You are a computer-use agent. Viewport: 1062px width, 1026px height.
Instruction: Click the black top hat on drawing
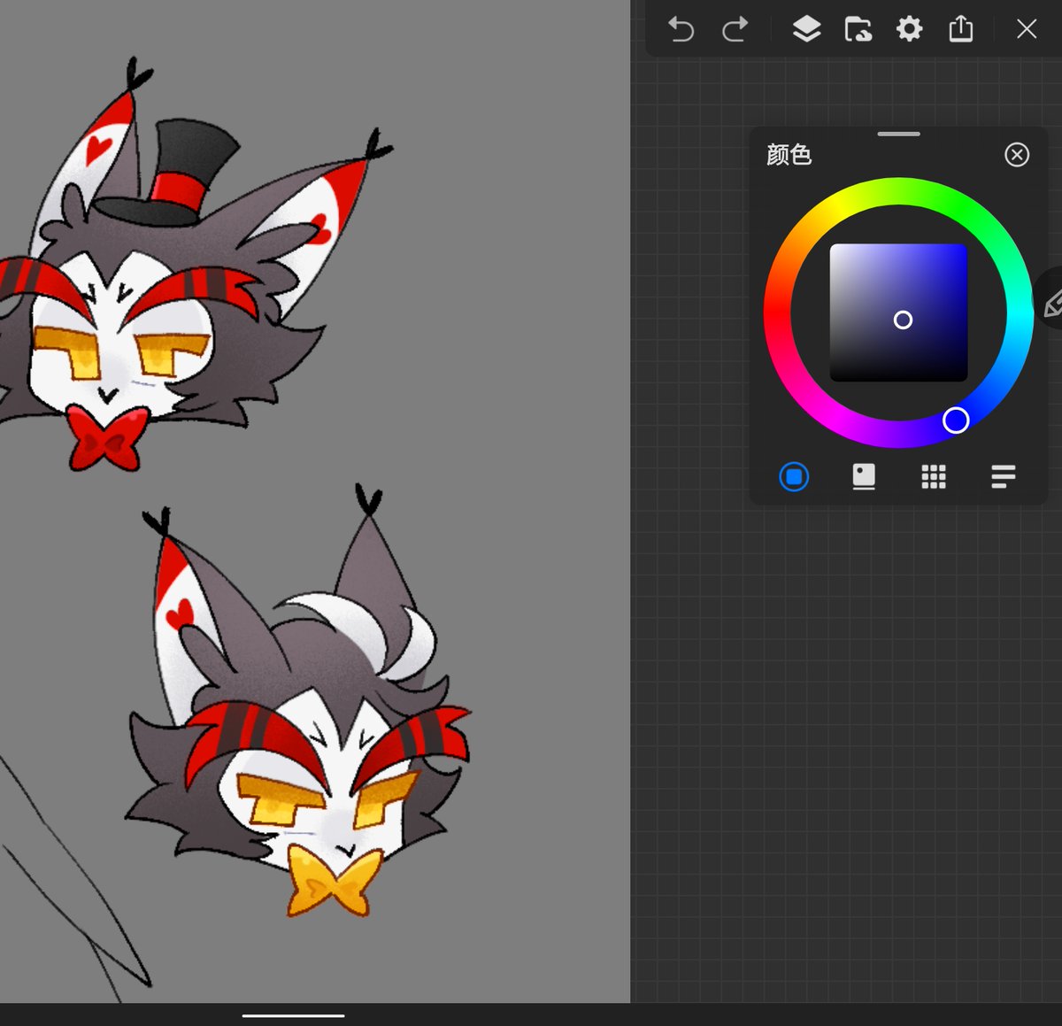pos(173,173)
